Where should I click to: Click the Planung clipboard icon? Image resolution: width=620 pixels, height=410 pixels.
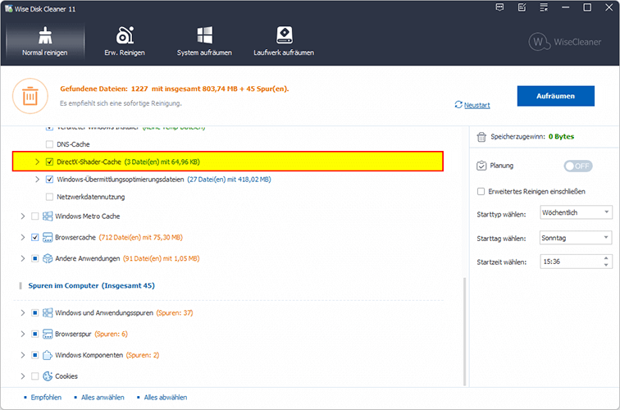[x=481, y=166]
